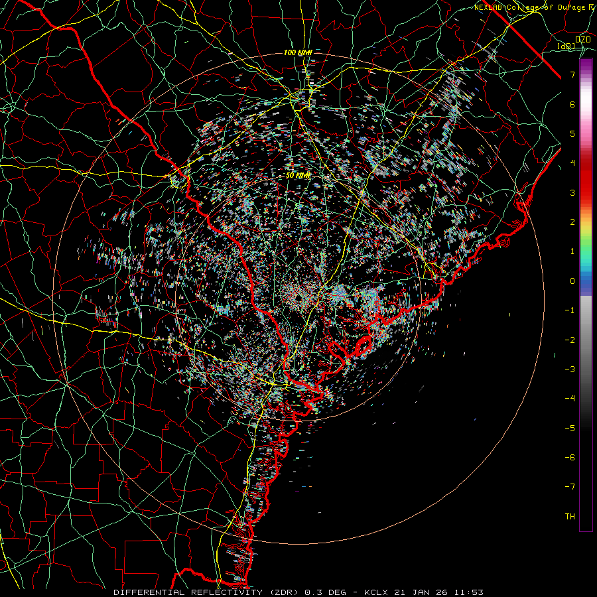Image resolution: width=597 pixels, height=597 pixels.
Task: Select the "[dB]" unit label above the scale
Action: (566, 46)
